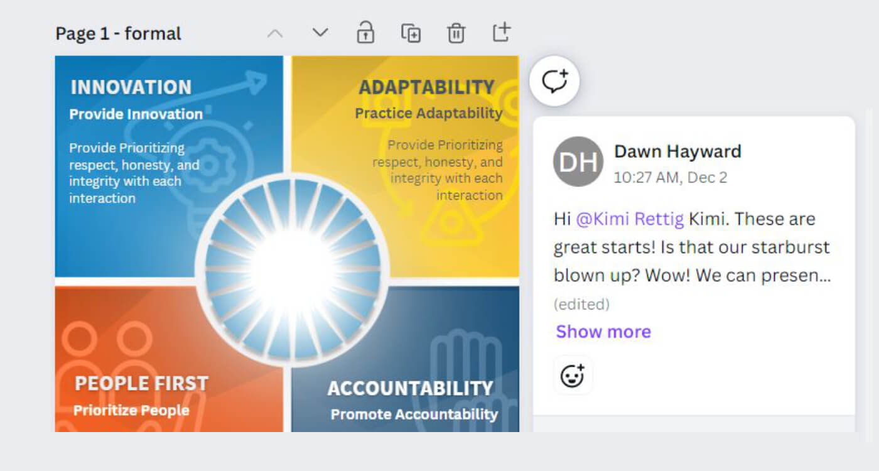The width and height of the screenshot is (879, 471).
Task: Add a new page with the plus-page icon
Action: (x=501, y=33)
